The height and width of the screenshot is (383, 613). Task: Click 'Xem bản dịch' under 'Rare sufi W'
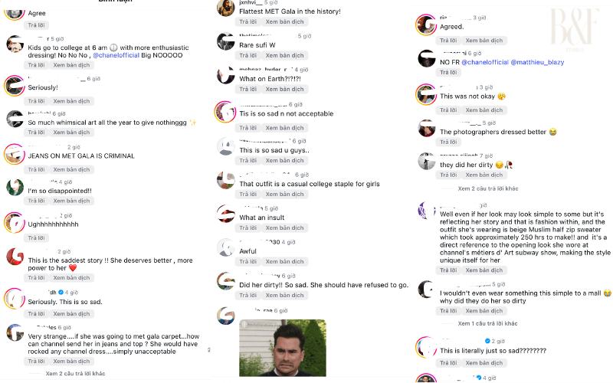pyautogui.click(x=284, y=55)
